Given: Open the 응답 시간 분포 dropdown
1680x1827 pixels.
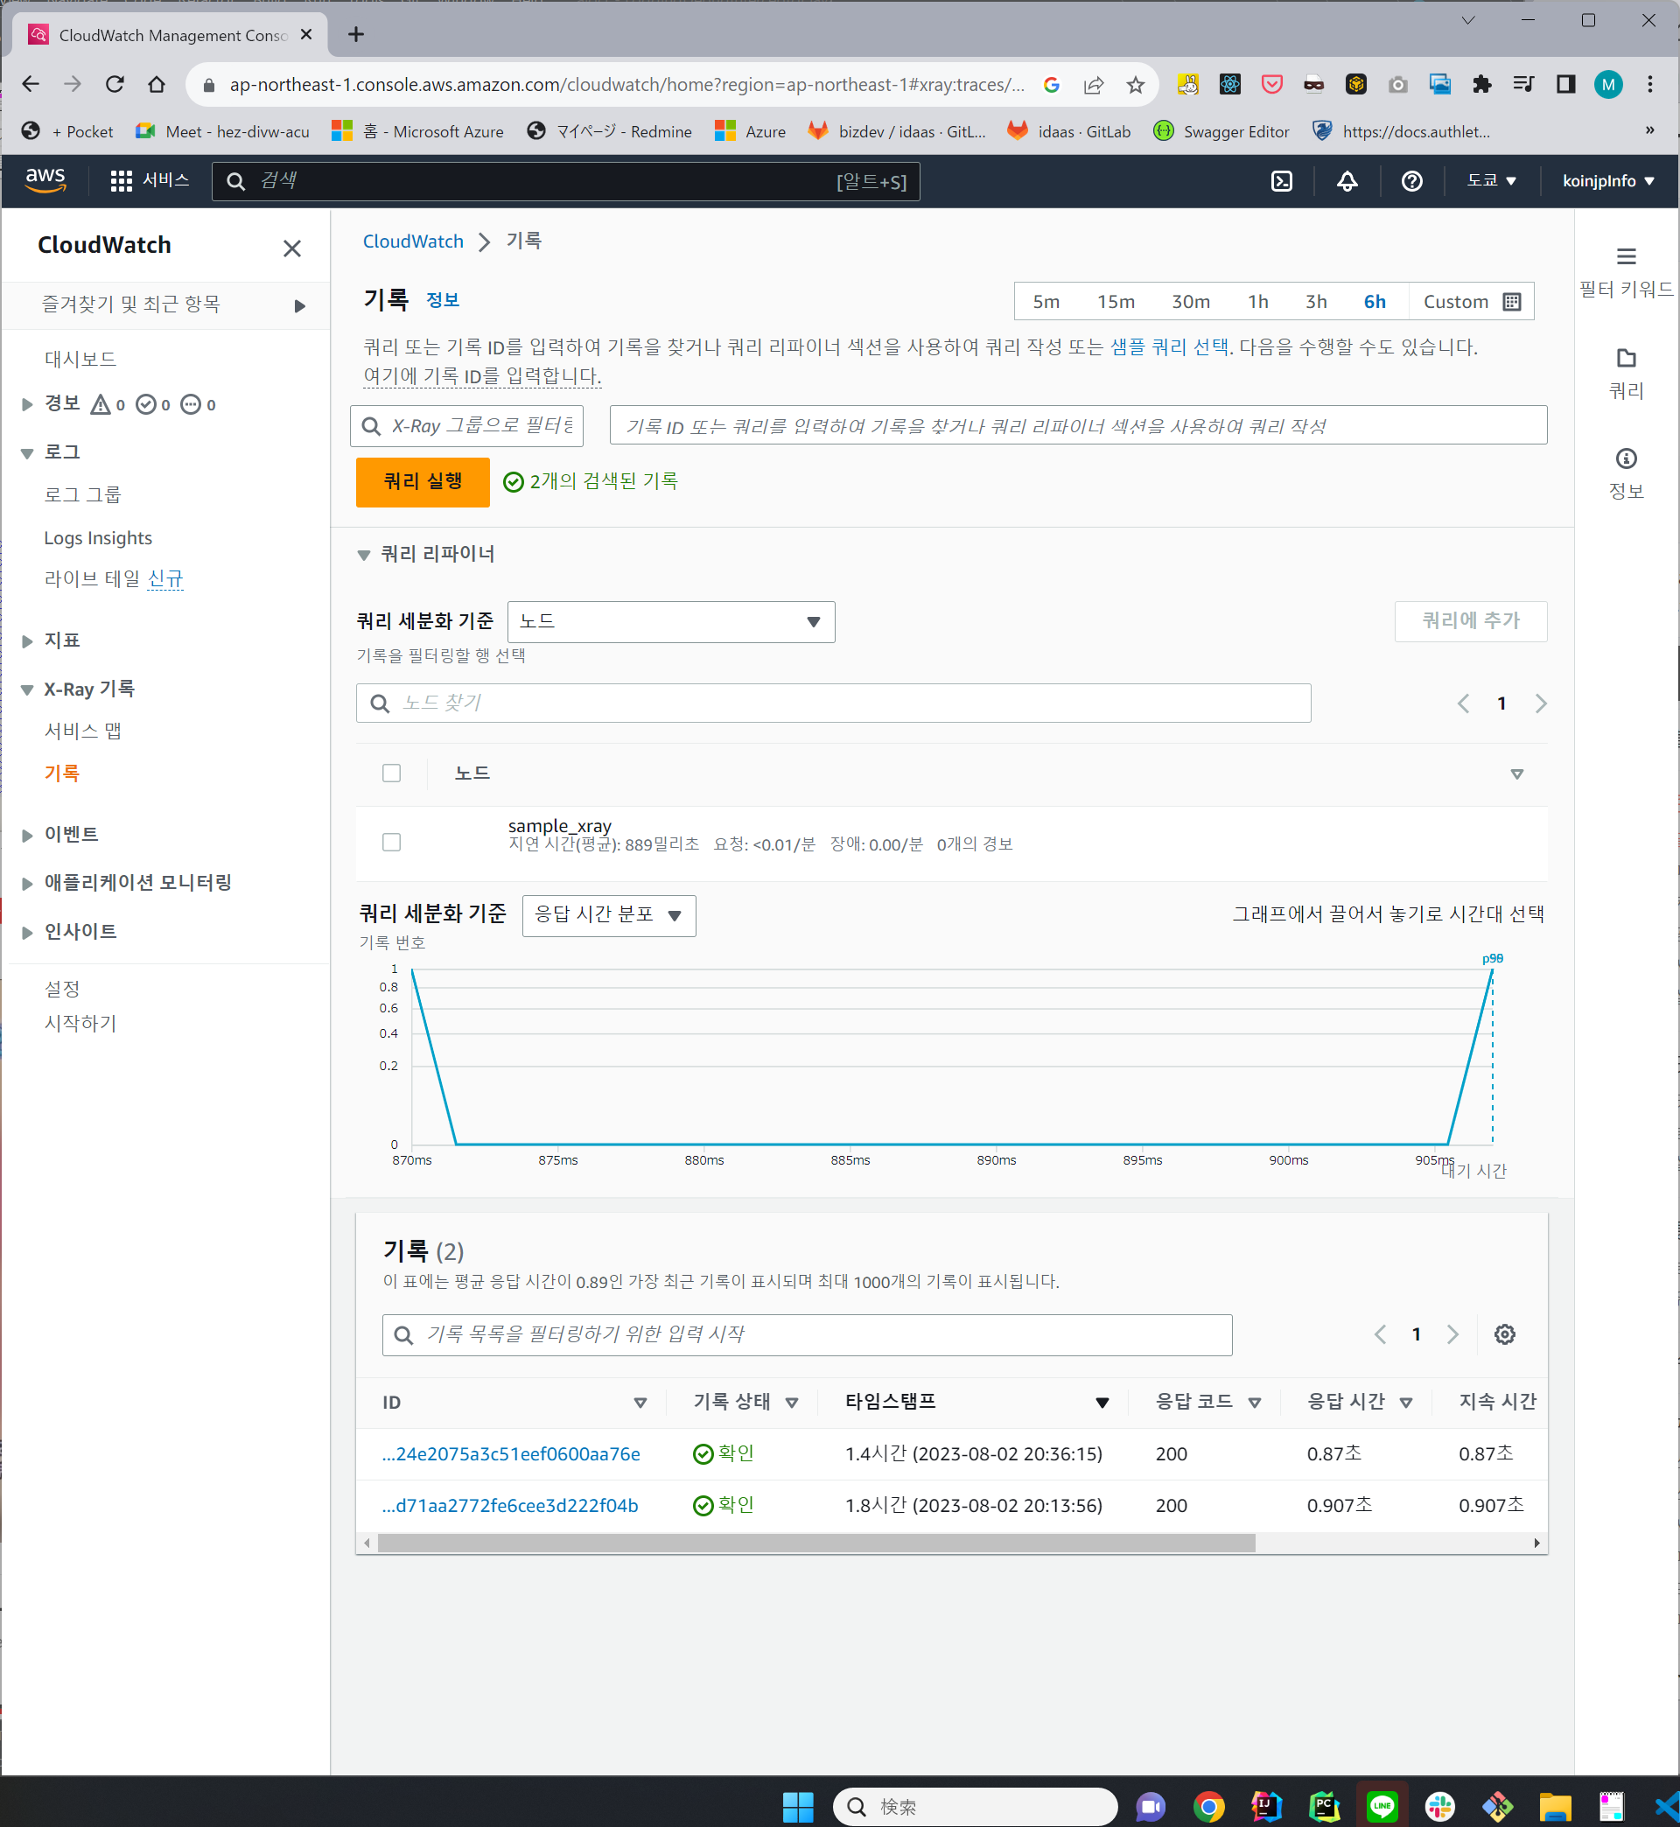Looking at the screenshot, I should pyautogui.click(x=608, y=915).
